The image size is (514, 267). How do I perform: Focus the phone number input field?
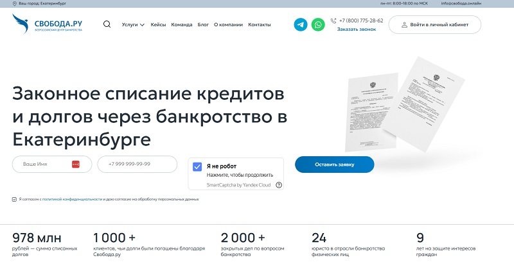[x=137, y=164]
